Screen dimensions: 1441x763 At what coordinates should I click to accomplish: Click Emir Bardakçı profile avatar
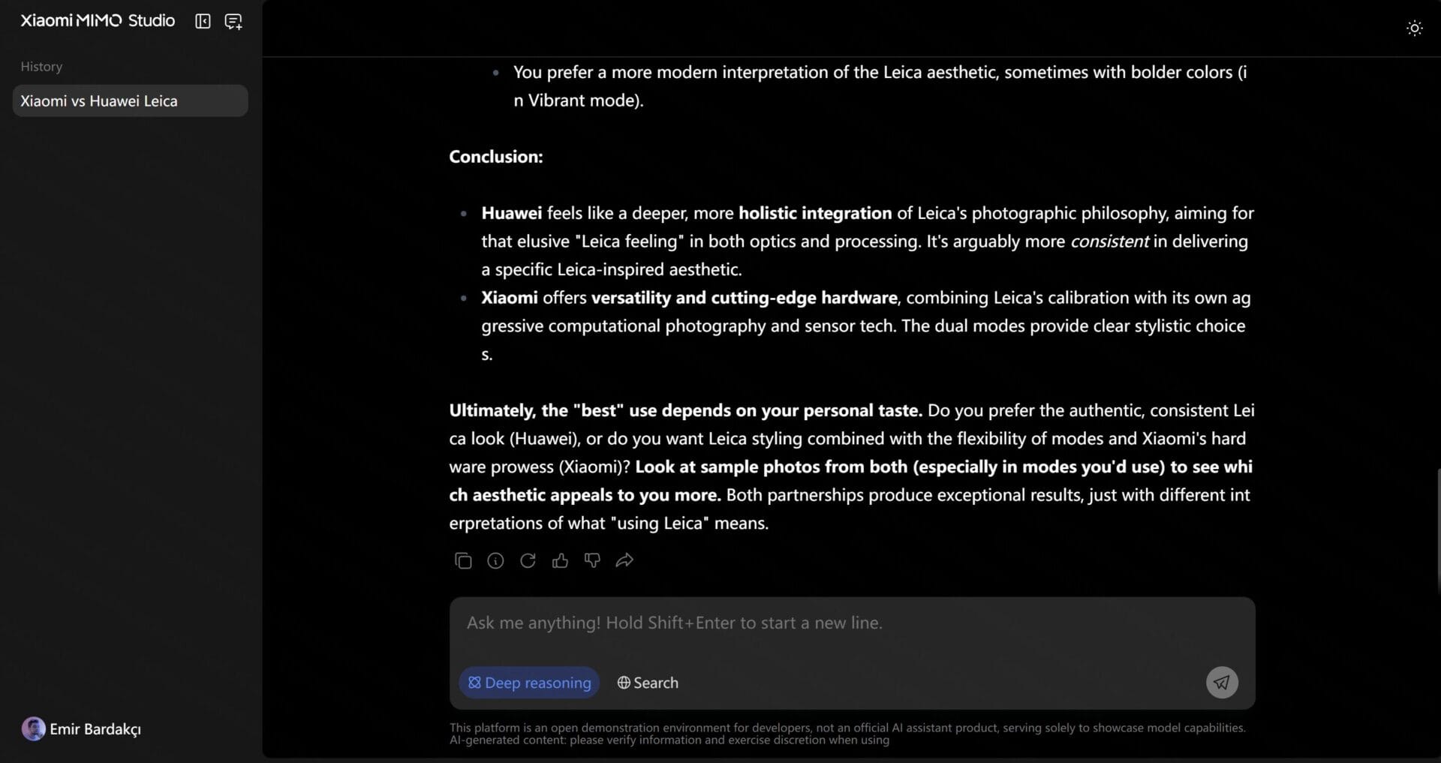pyautogui.click(x=33, y=728)
